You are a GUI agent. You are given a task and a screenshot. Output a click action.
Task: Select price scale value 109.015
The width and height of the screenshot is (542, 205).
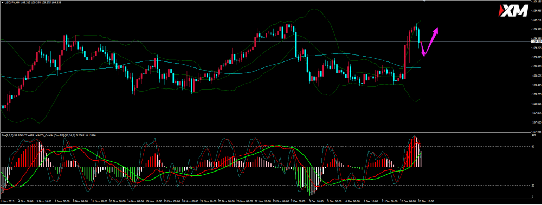537,57
